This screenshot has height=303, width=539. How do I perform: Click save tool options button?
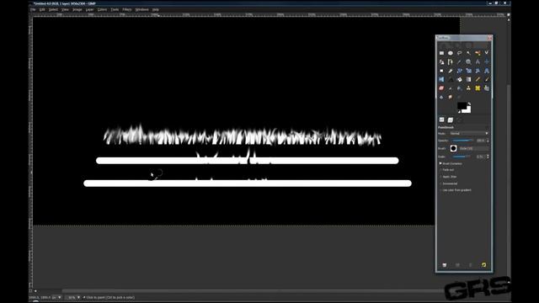click(445, 265)
